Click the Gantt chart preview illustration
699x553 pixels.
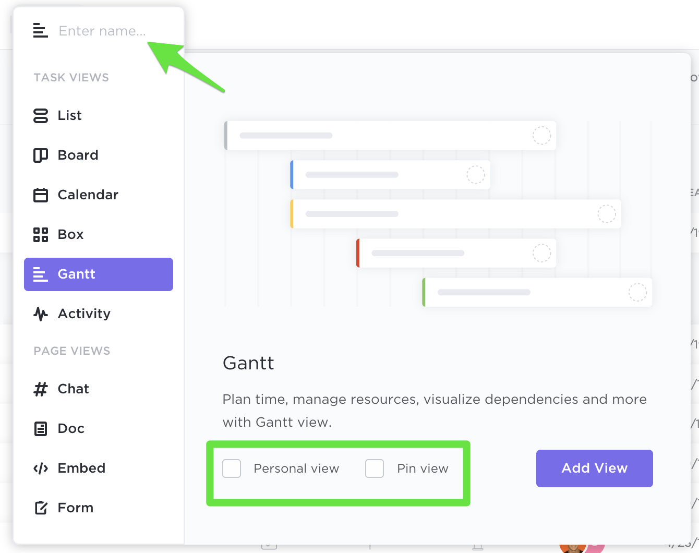click(438, 214)
